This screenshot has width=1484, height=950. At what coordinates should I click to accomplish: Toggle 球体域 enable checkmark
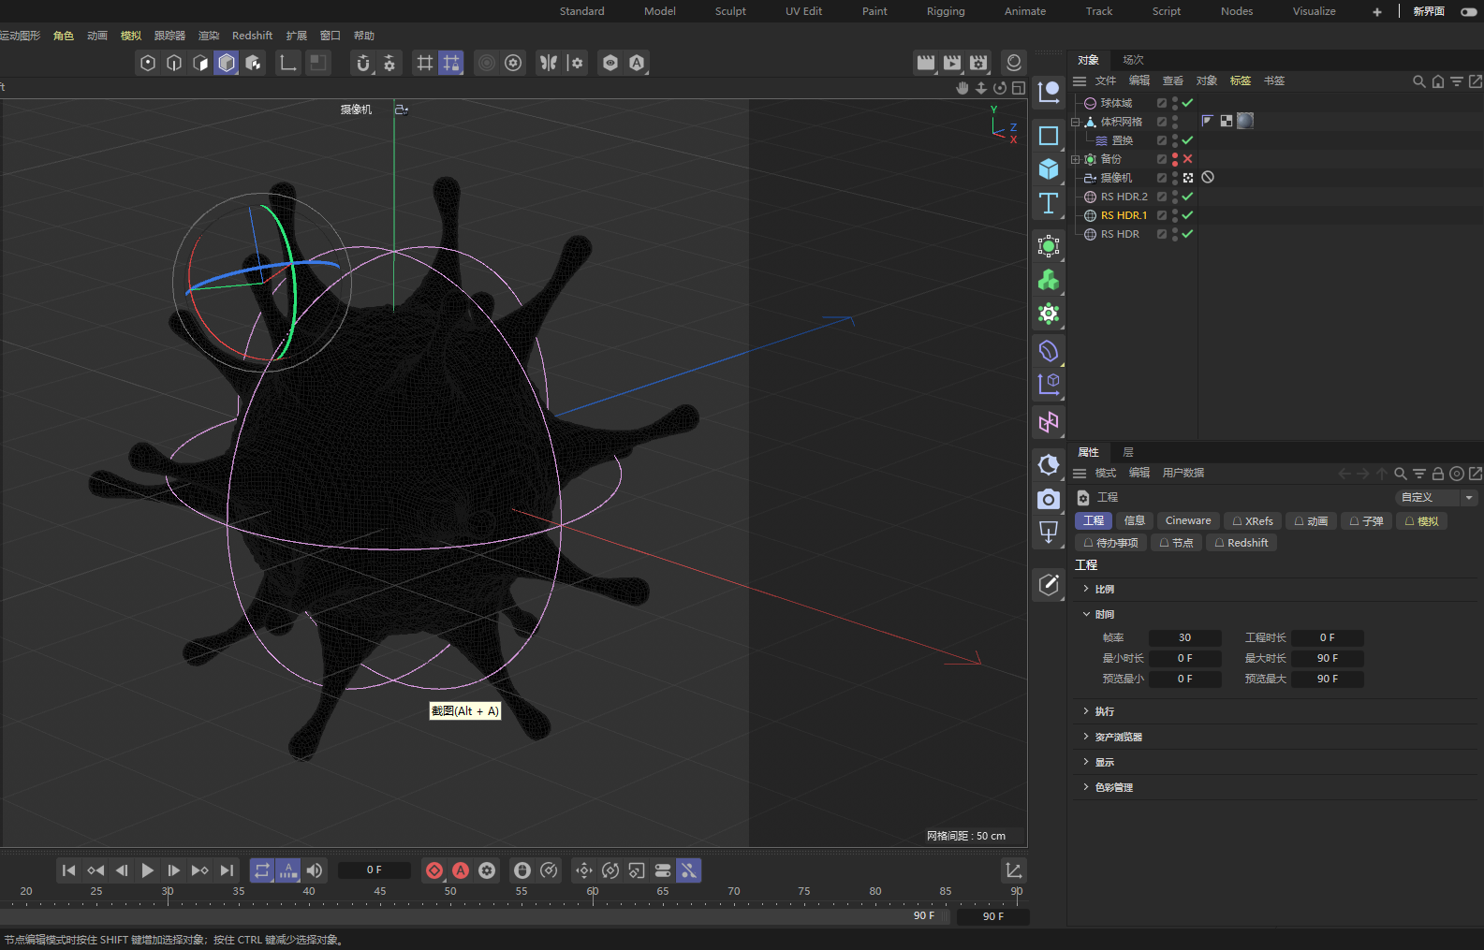[1187, 103]
